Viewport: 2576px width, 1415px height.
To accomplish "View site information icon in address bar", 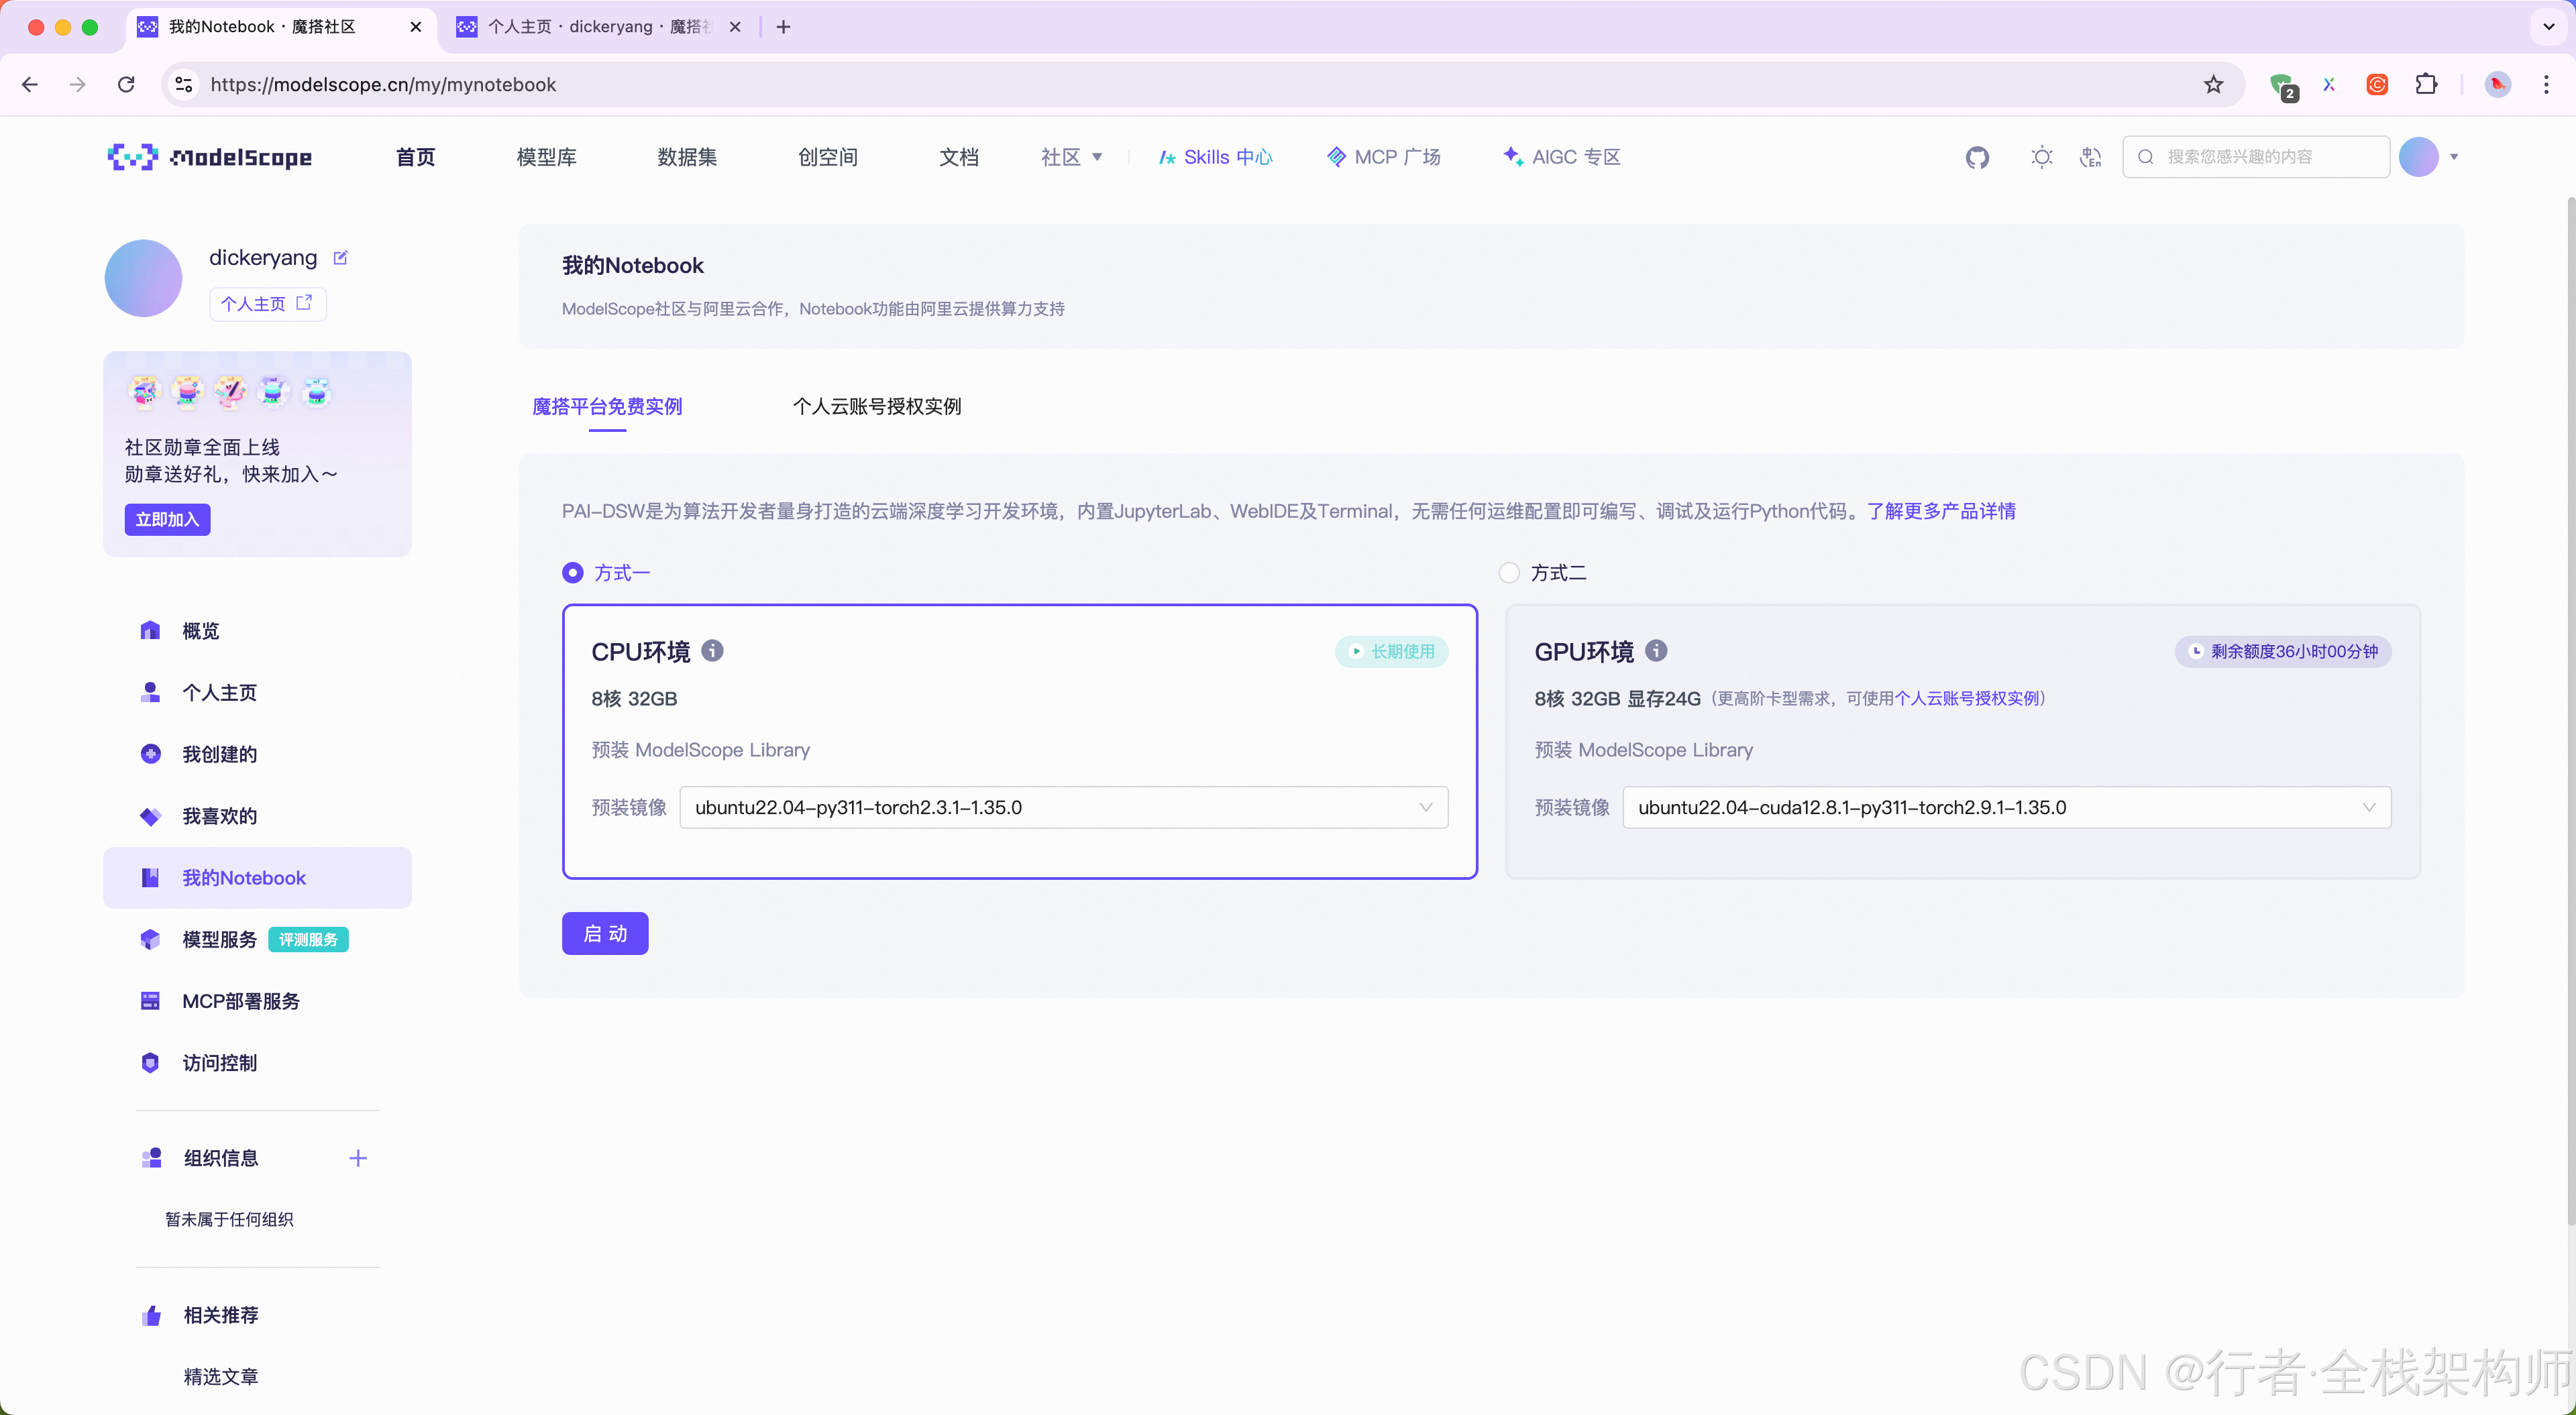I will (184, 85).
